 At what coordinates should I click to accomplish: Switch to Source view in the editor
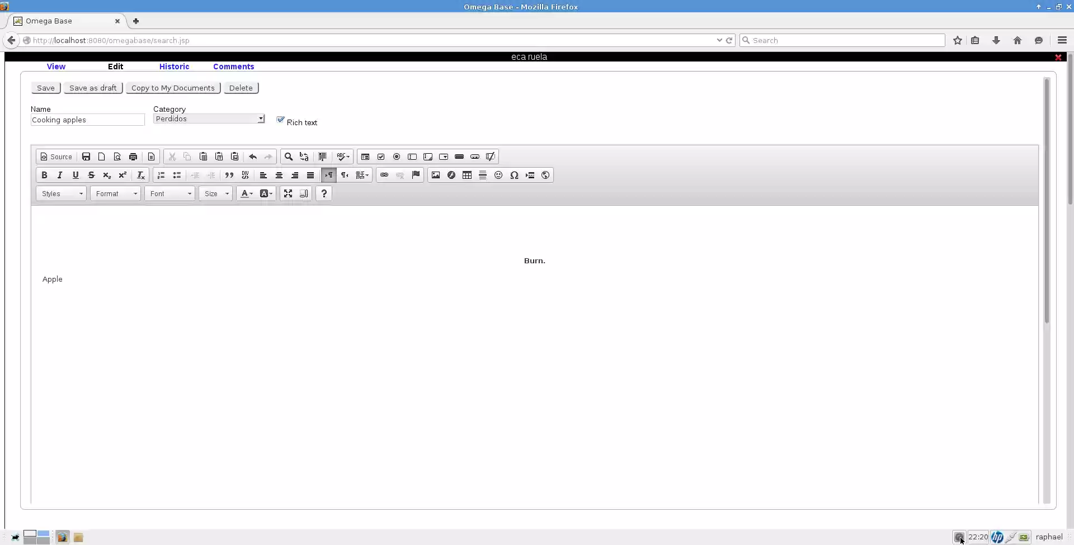pyautogui.click(x=55, y=157)
